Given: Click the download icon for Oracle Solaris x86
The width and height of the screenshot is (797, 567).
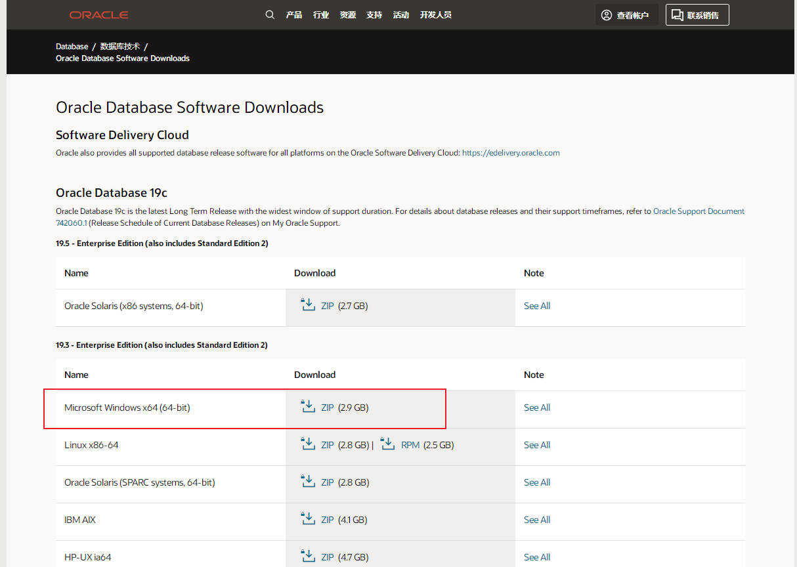Looking at the screenshot, I should [308, 305].
